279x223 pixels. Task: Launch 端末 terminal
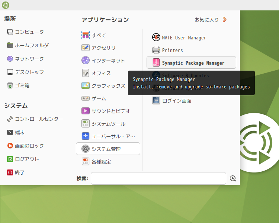16,132
